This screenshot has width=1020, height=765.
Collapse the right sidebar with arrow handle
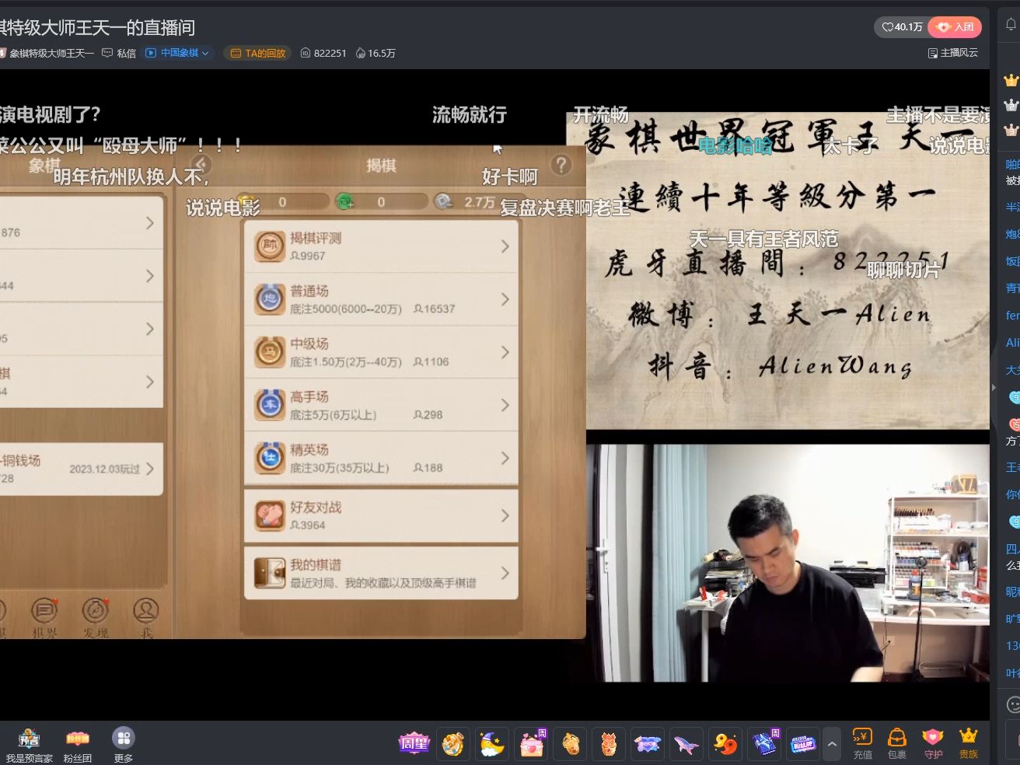pyautogui.click(x=994, y=386)
